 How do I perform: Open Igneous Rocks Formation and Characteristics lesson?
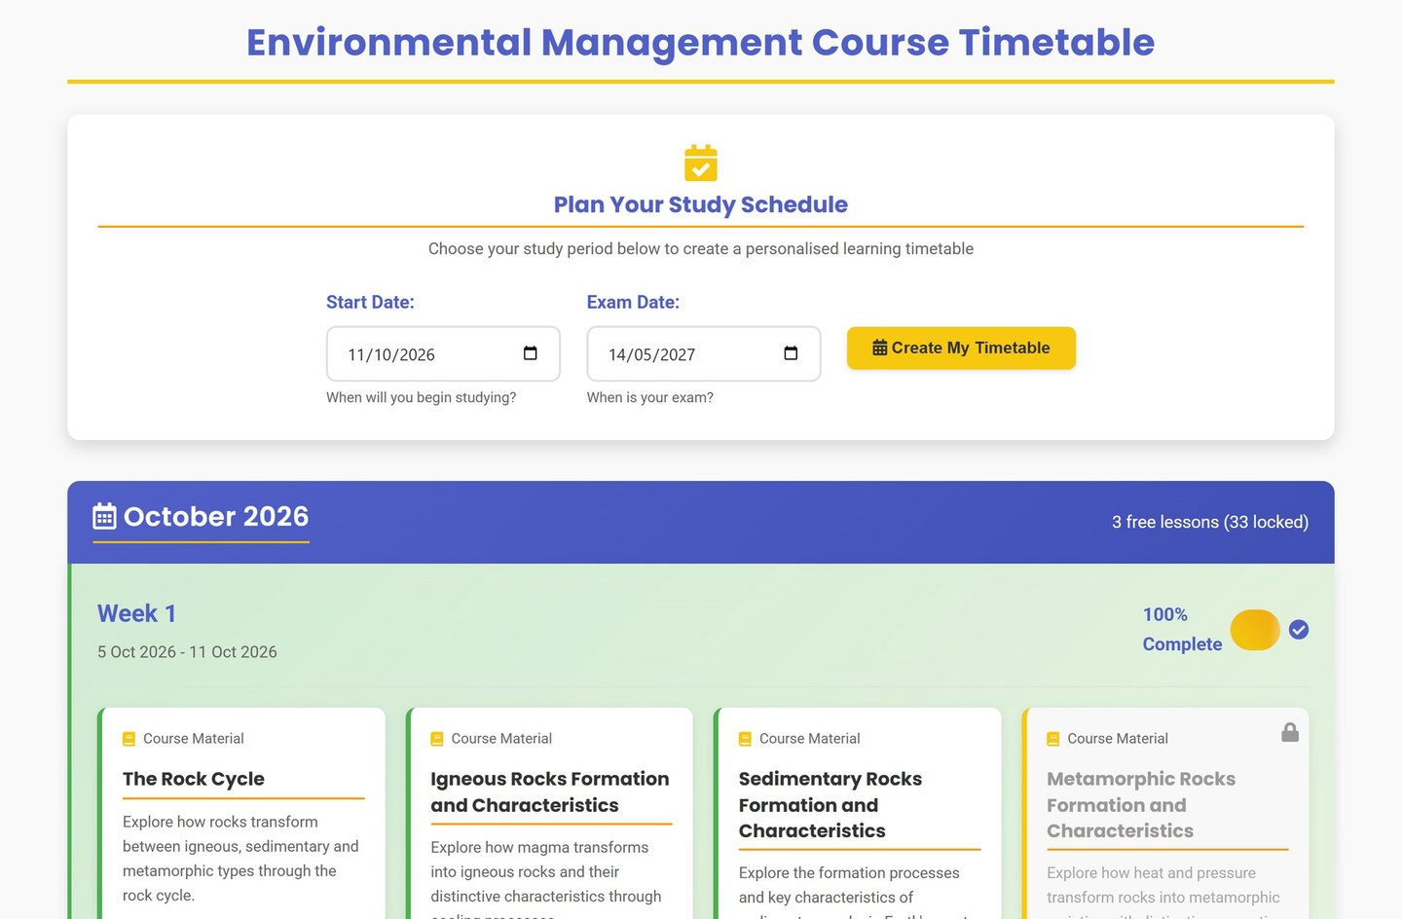click(x=550, y=791)
